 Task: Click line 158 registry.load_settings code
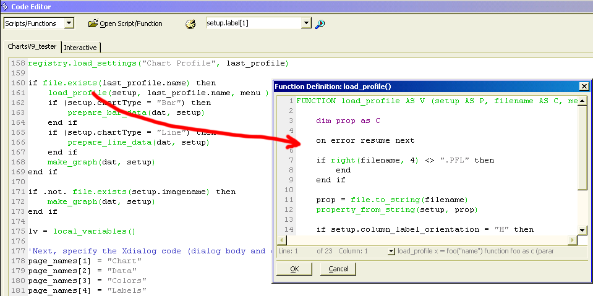pos(158,63)
